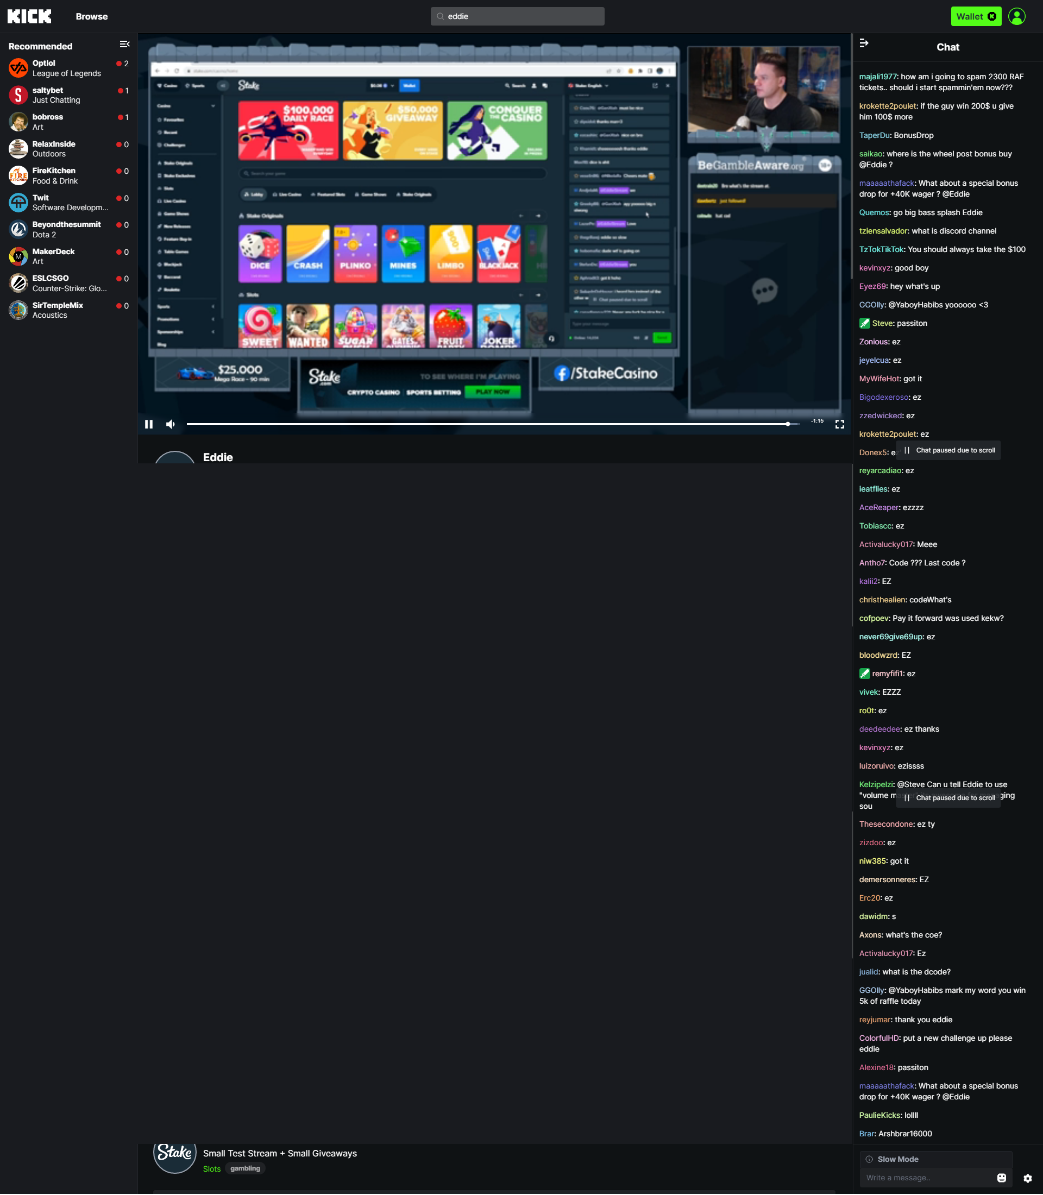Select username majali1977 in chat

tap(878, 77)
